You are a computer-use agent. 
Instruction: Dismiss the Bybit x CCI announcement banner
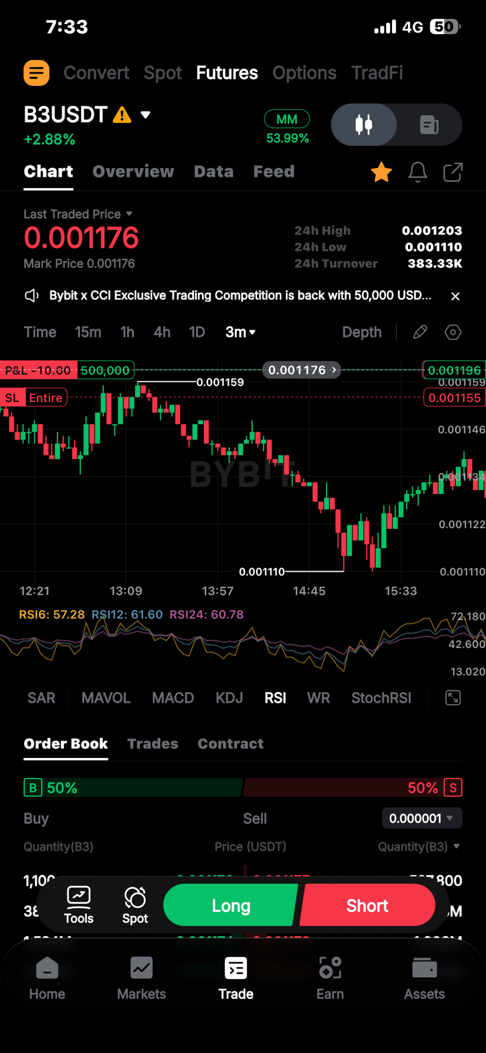tap(455, 296)
